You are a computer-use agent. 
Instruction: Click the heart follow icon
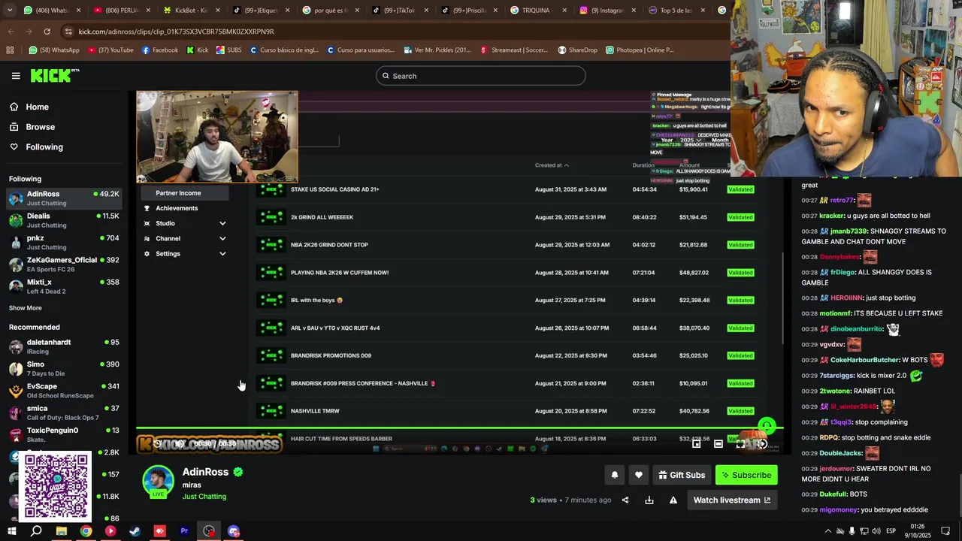click(x=639, y=475)
